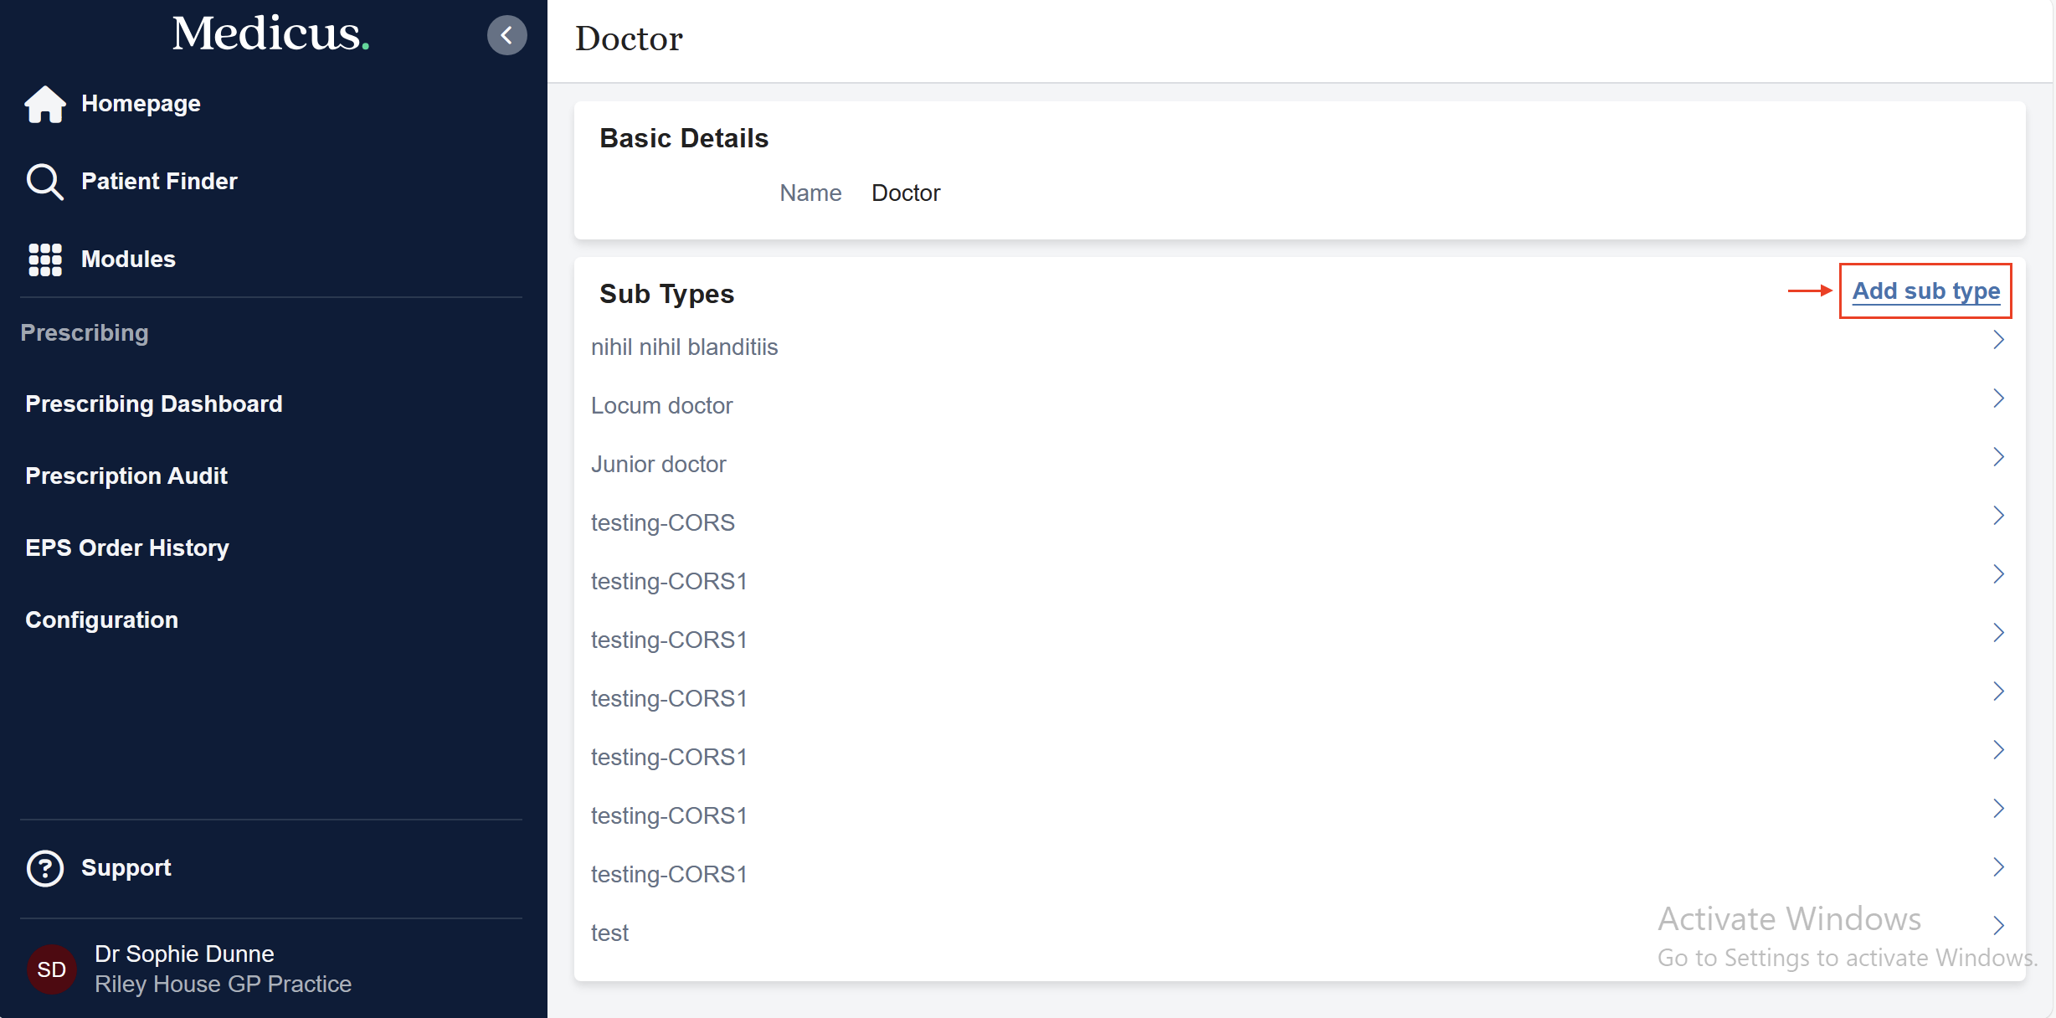Open Patient Finder in the sidebar
The width and height of the screenshot is (2056, 1018).
159,182
